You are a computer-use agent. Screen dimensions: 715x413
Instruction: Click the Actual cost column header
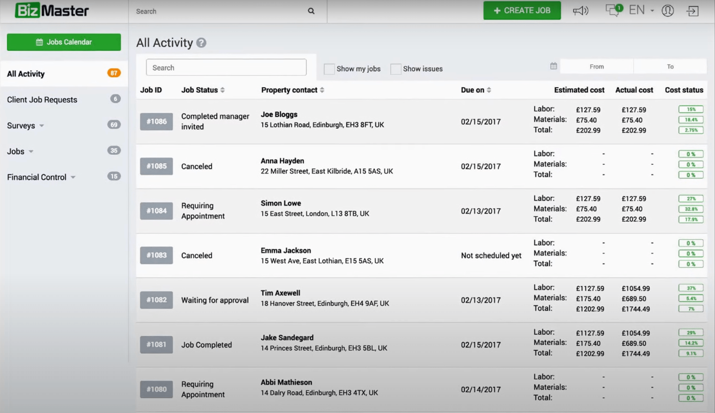tap(634, 90)
